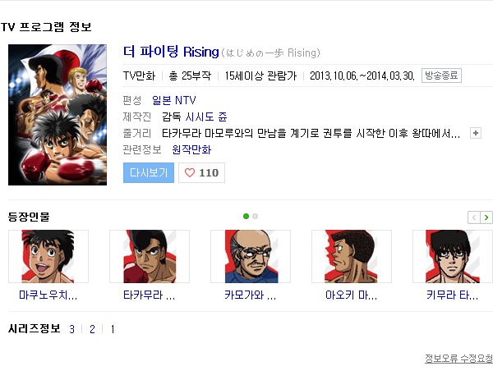493x389 pixels.
Task: Open the 아오키 character name link
Action: 351,295
